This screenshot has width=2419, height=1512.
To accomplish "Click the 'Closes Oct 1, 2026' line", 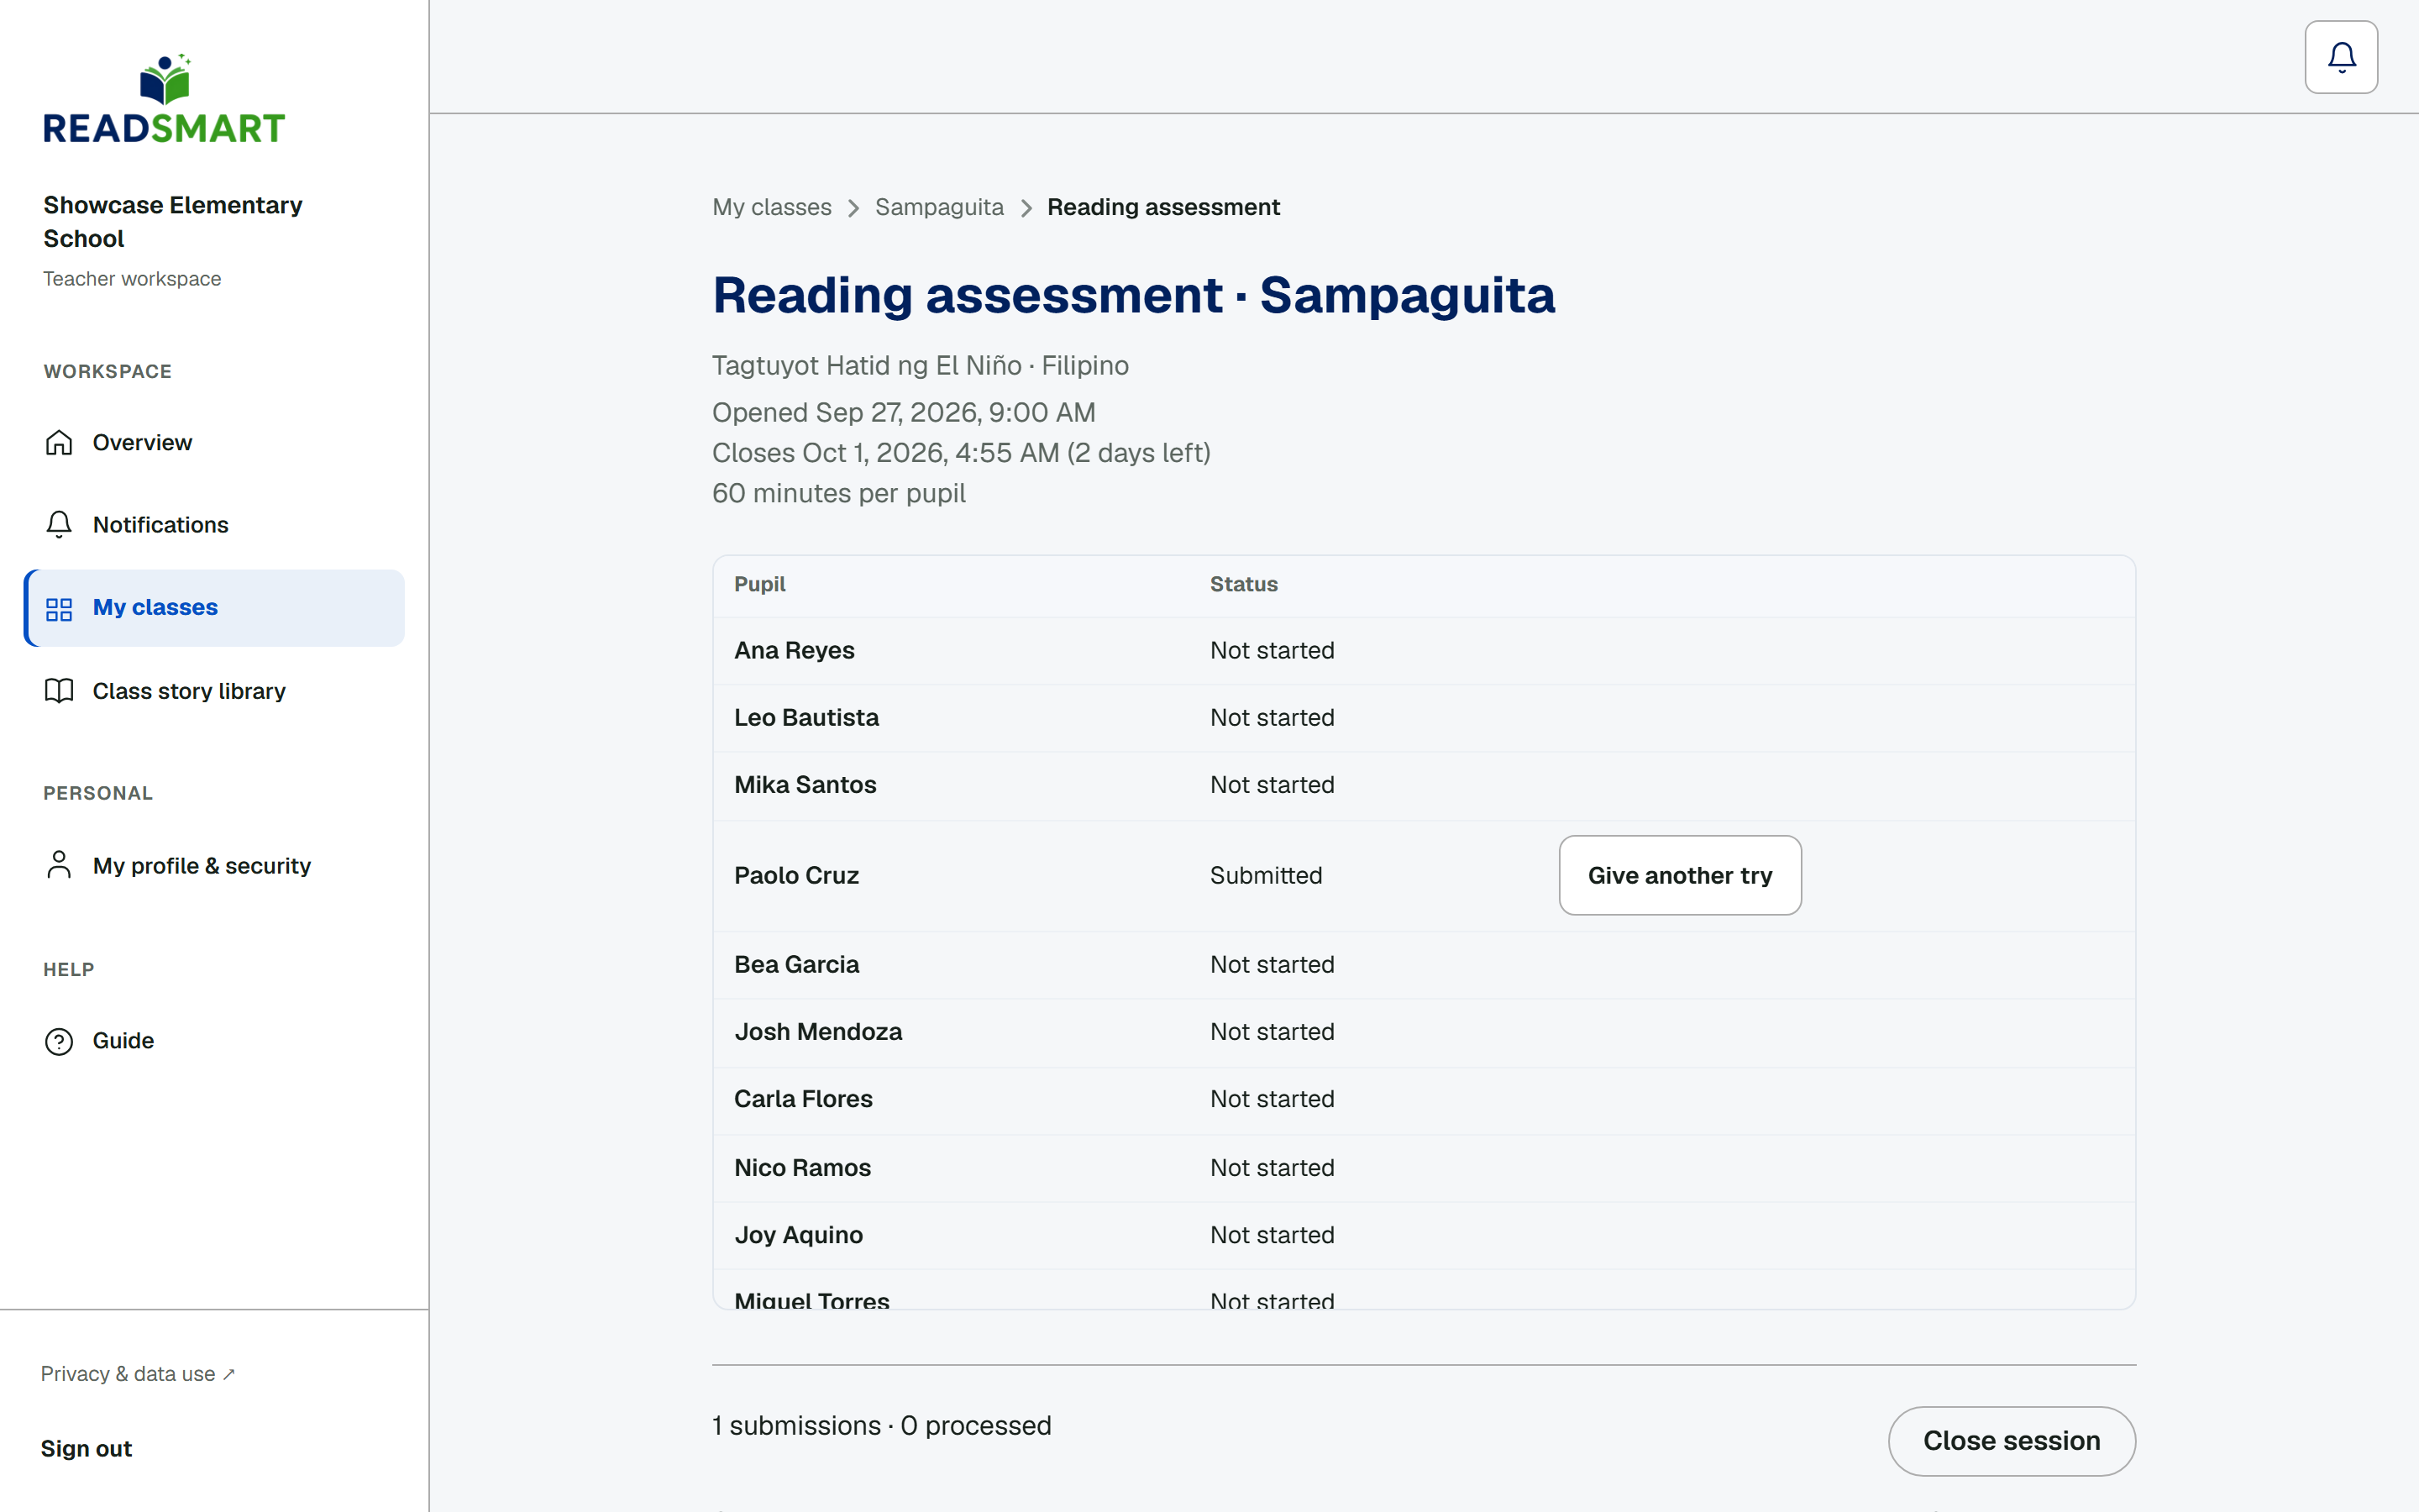I will click(961, 453).
